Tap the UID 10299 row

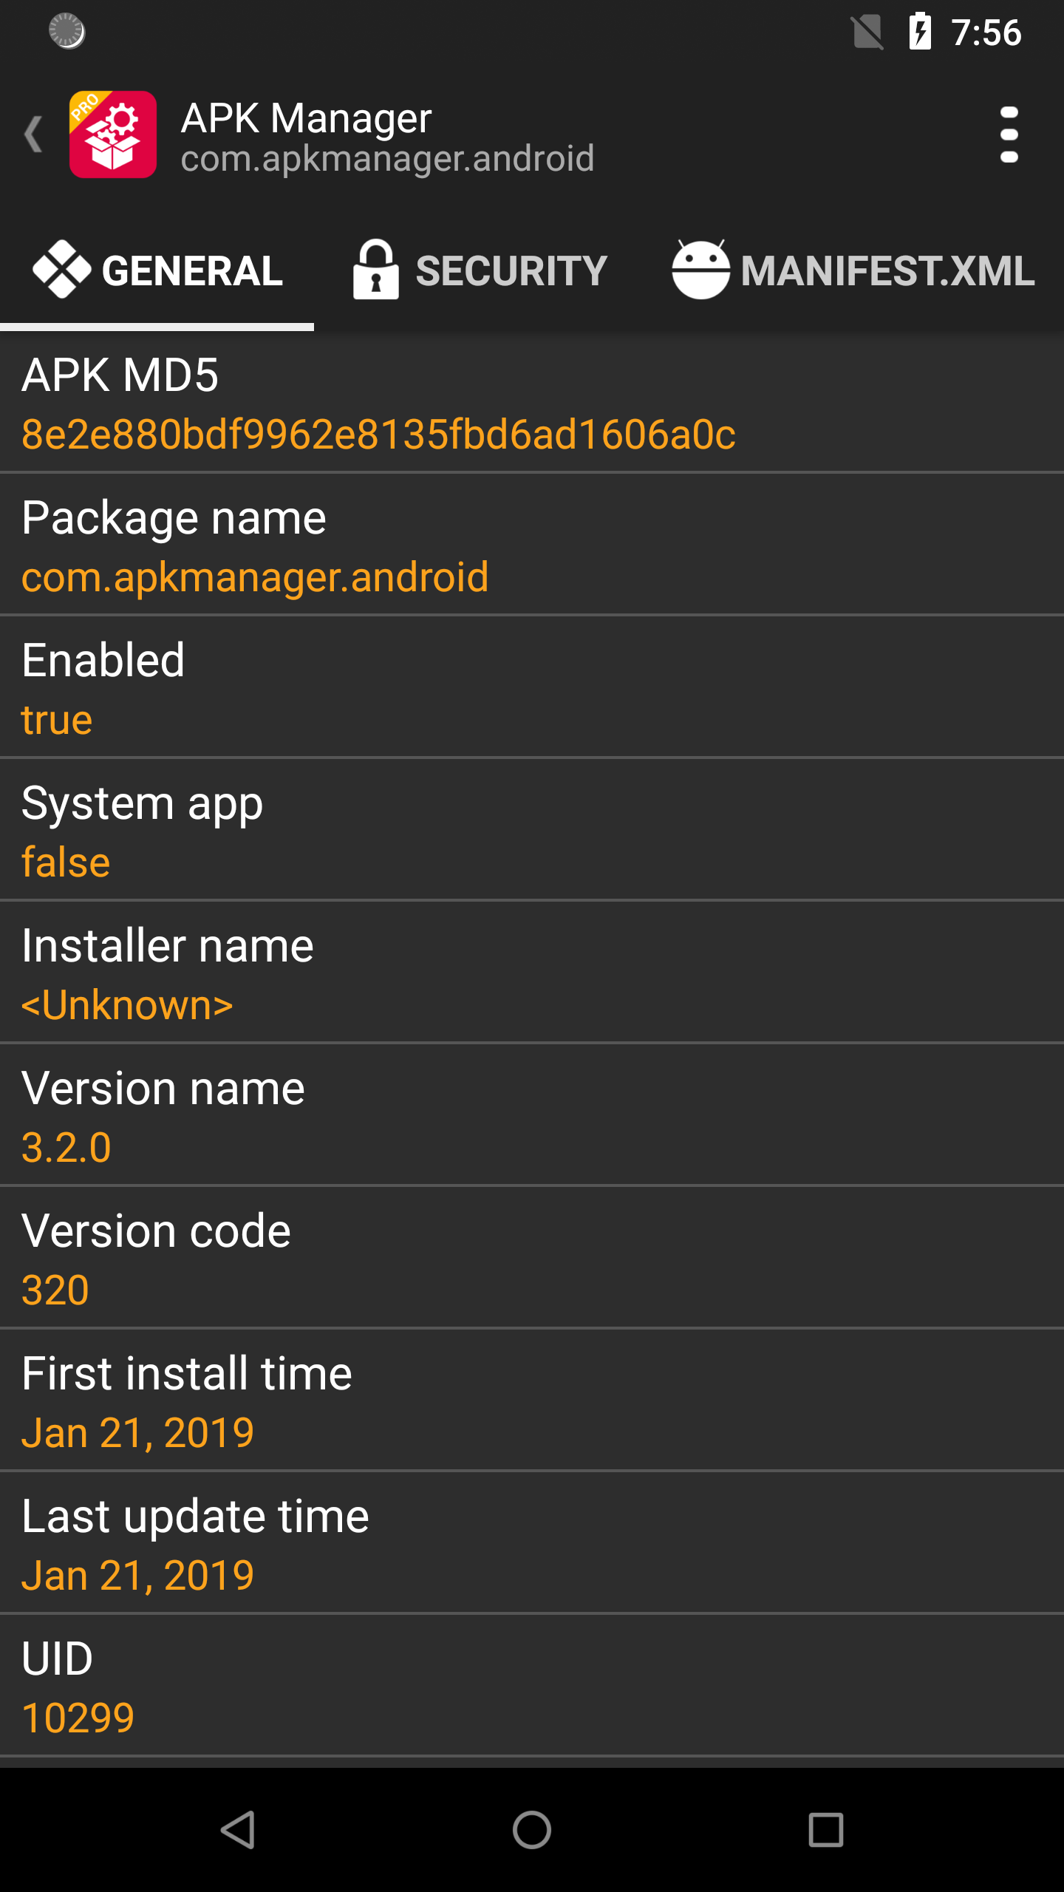(532, 1687)
